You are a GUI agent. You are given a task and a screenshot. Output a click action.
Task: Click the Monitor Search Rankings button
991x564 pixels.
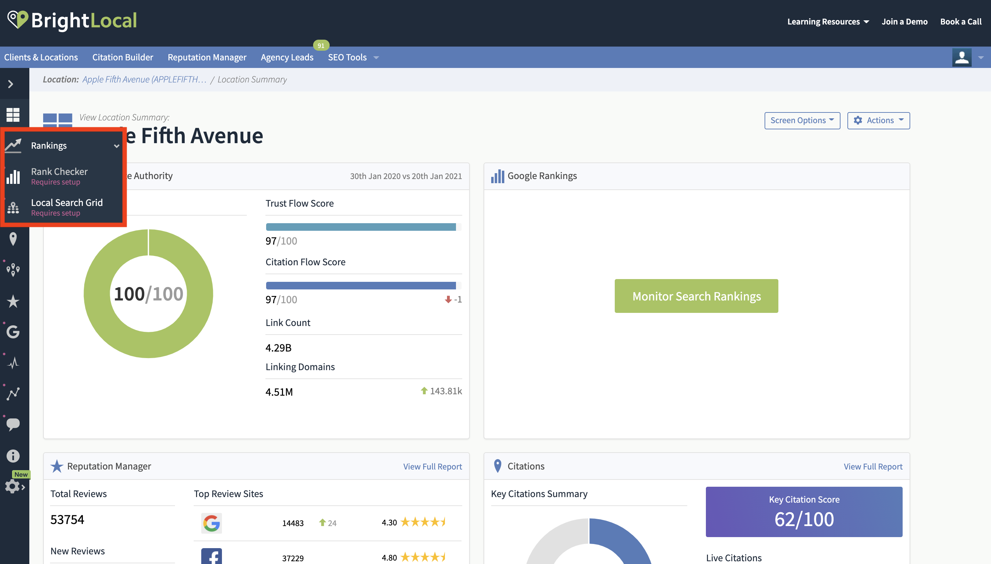click(696, 296)
